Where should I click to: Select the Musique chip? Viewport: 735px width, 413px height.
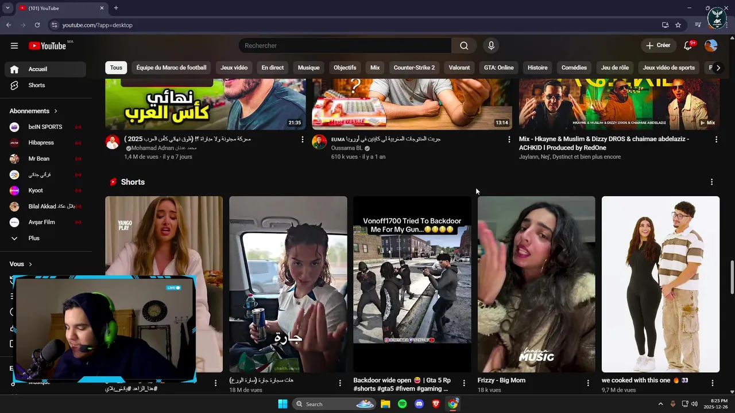pos(308,68)
